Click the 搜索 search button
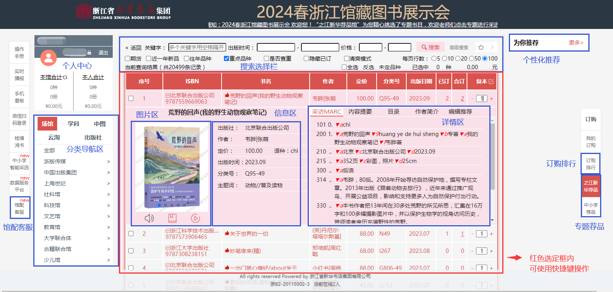Viewport: 613px width, 292px height. [430, 47]
